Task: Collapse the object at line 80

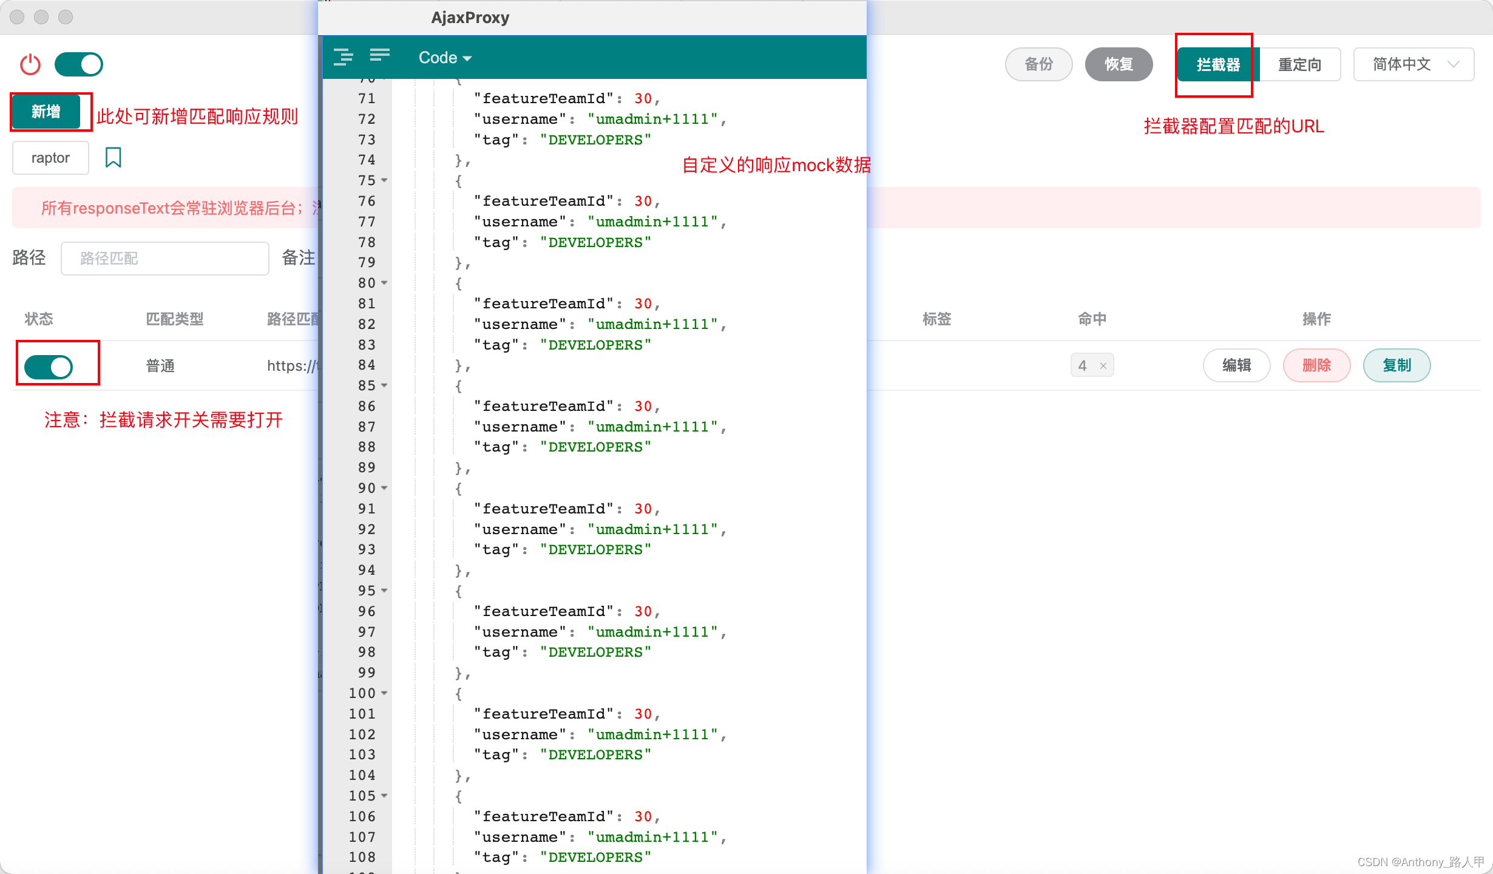Action: pyautogui.click(x=384, y=283)
